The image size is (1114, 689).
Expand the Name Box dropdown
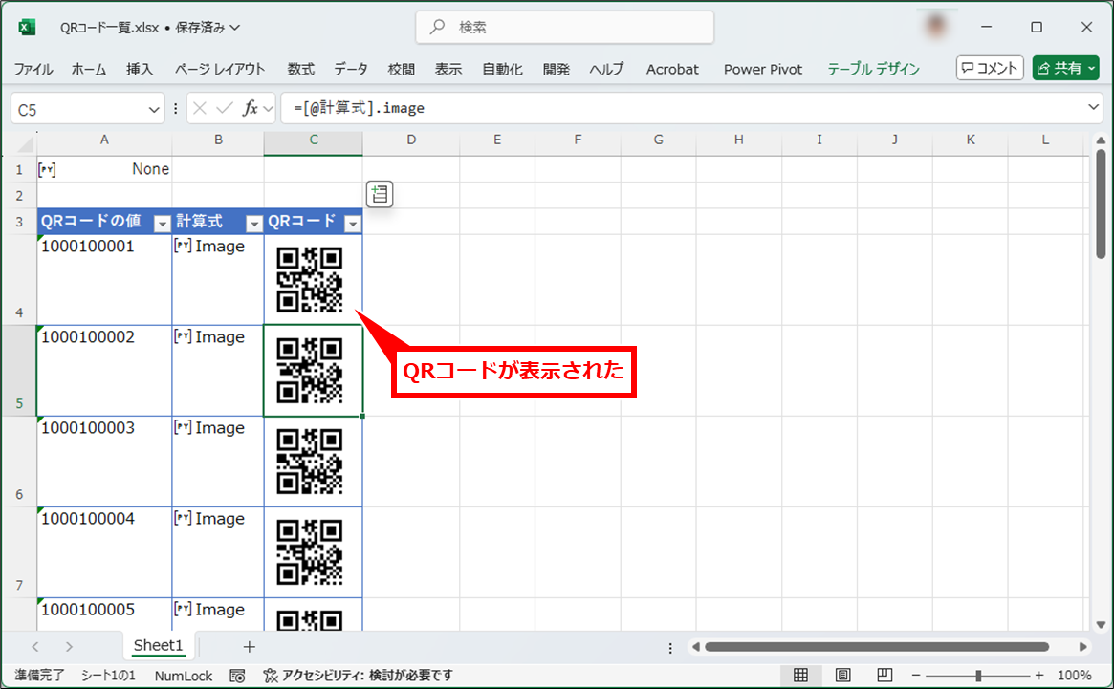[153, 109]
